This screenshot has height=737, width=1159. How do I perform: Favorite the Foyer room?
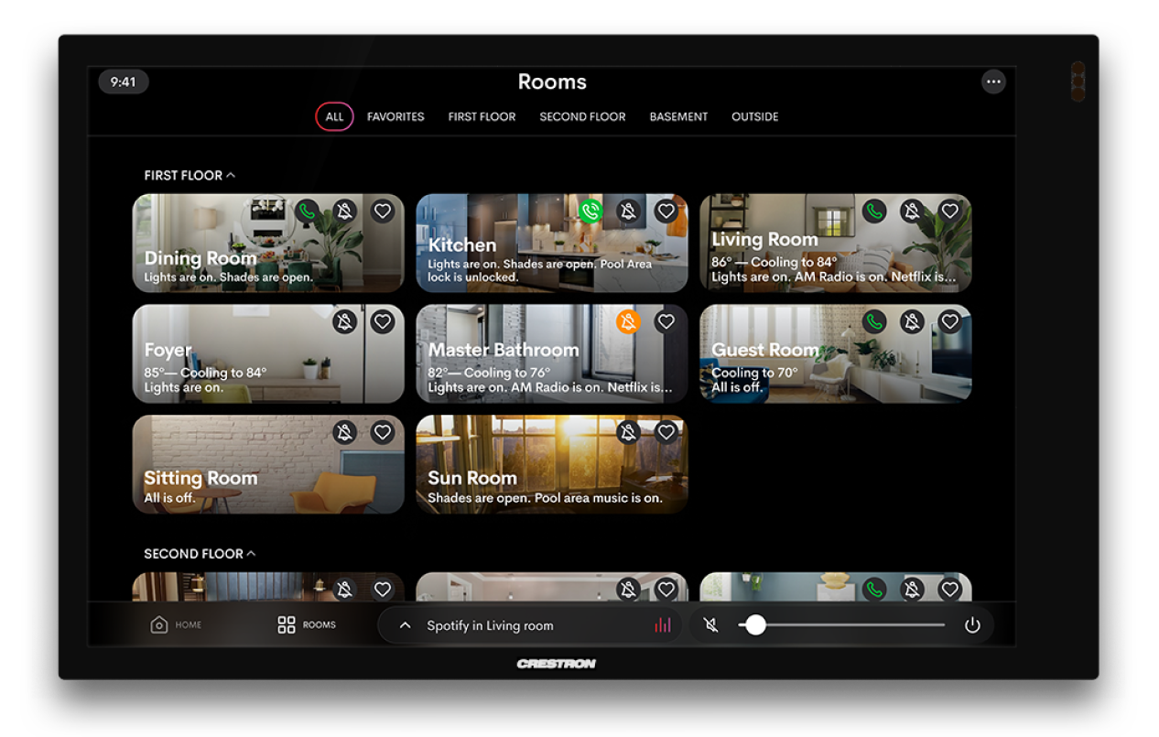(382, 321)
